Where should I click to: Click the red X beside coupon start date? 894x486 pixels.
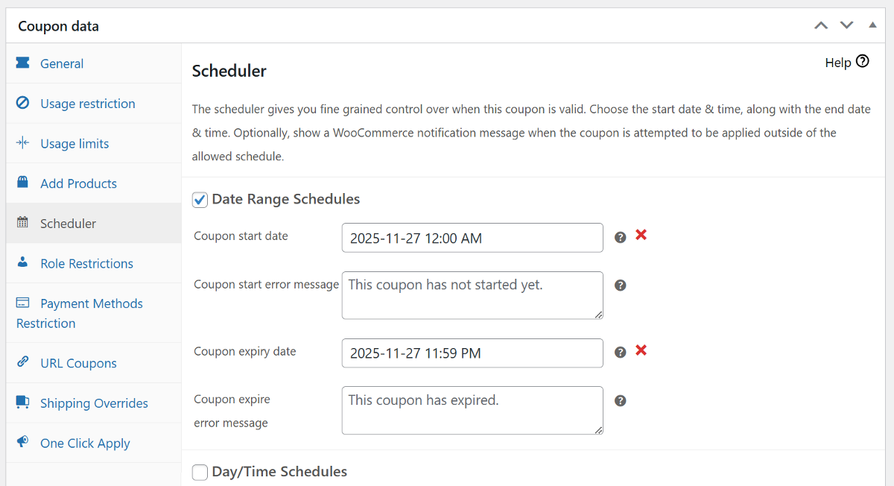pyautogui.click(x=641, y=235)
